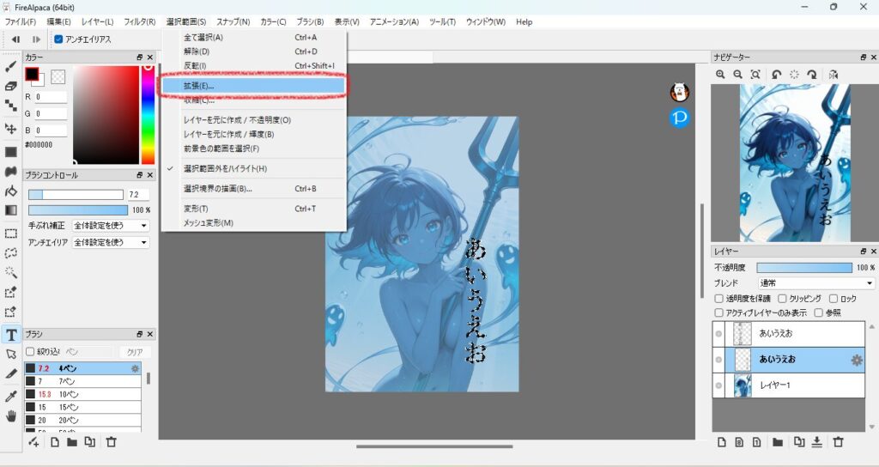Image resolution: width=879 pixels, height=467 pixels.
Task: Select the Eraser tool
Action: click(x=11, y=86)
